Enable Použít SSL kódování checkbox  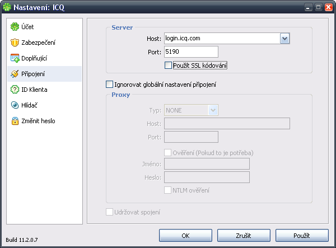tap(168, 65)
